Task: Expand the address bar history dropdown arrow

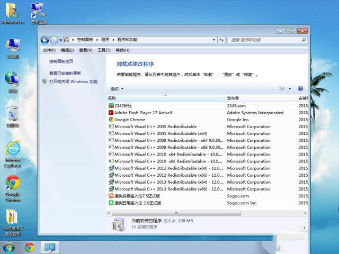Action: coord(213,40)
